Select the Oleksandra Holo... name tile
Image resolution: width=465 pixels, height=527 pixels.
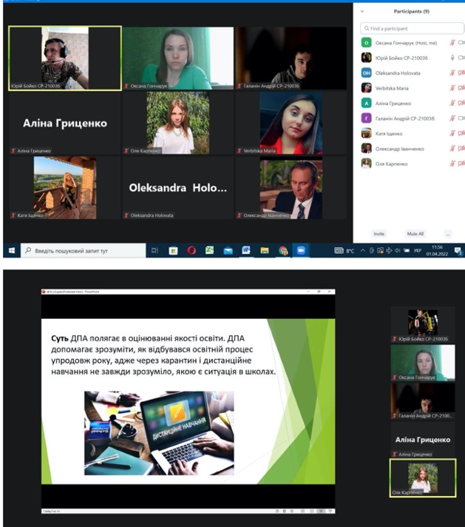178,188
